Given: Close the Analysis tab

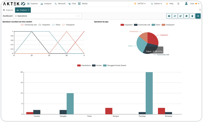Looking at the screenshot, I should tap(28, 10).
